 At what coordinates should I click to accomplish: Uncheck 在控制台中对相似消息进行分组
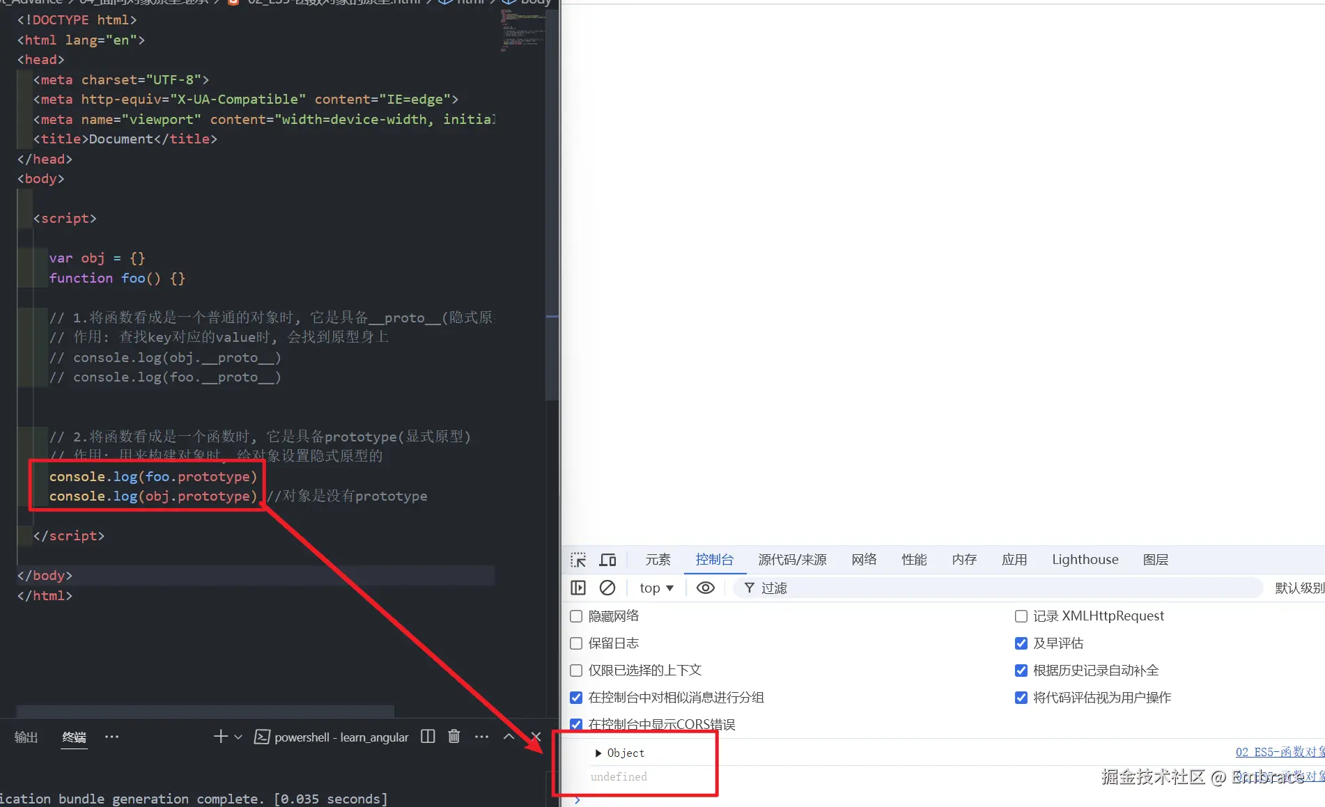(576, 698)
